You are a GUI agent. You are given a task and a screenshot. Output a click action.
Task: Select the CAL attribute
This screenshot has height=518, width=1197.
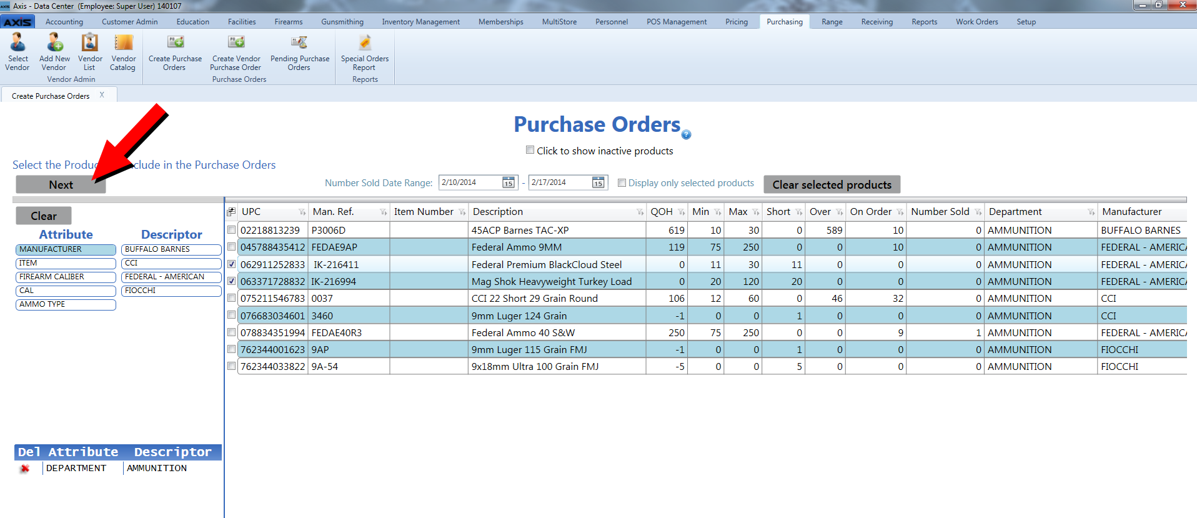pyautogui.click(x=66, y=291)
